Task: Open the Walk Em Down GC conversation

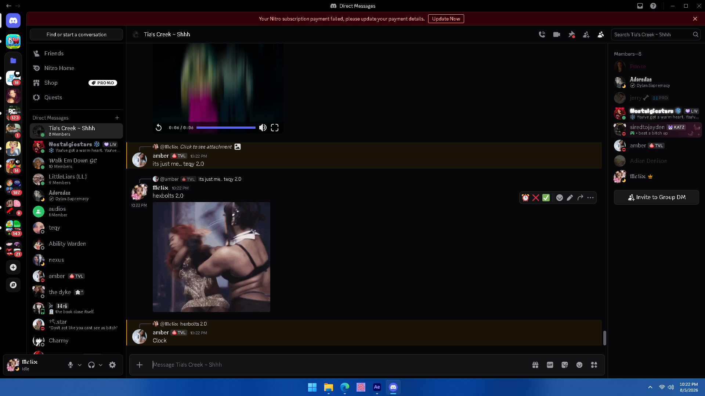Action: (76, 163)
